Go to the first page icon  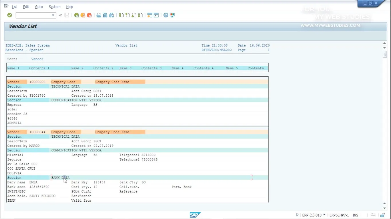pos(121,15)
